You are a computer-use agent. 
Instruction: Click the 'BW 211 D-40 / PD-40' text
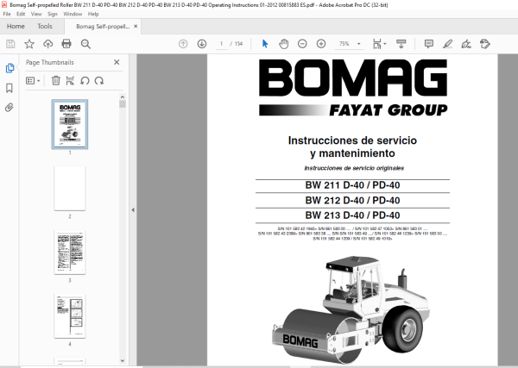pos(352,185)
